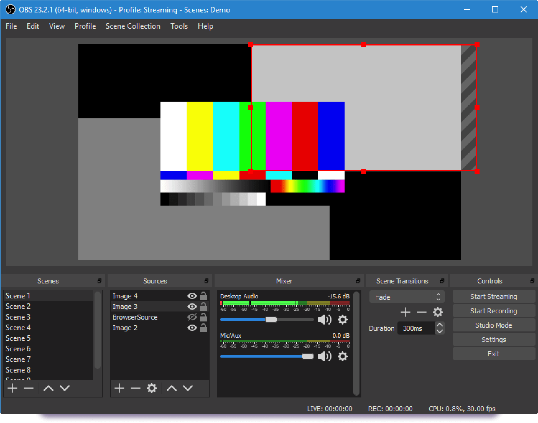Open Desktop Audio advanced settings gear
Viewport: 538px width, 423px height.
343,320
